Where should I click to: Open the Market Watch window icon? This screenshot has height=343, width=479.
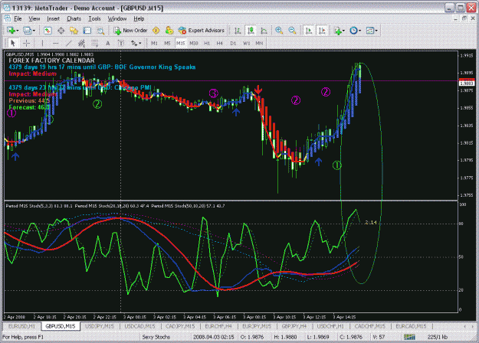(x=48, y=31)
